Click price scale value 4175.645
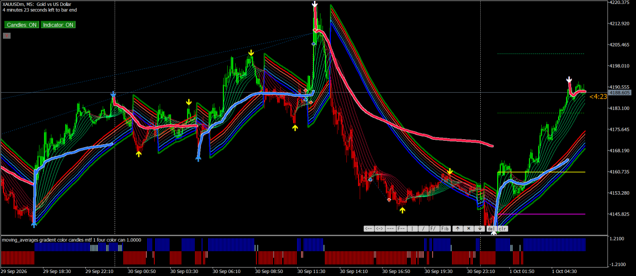This screenshot has width=636, height=276. coord(619,129)
